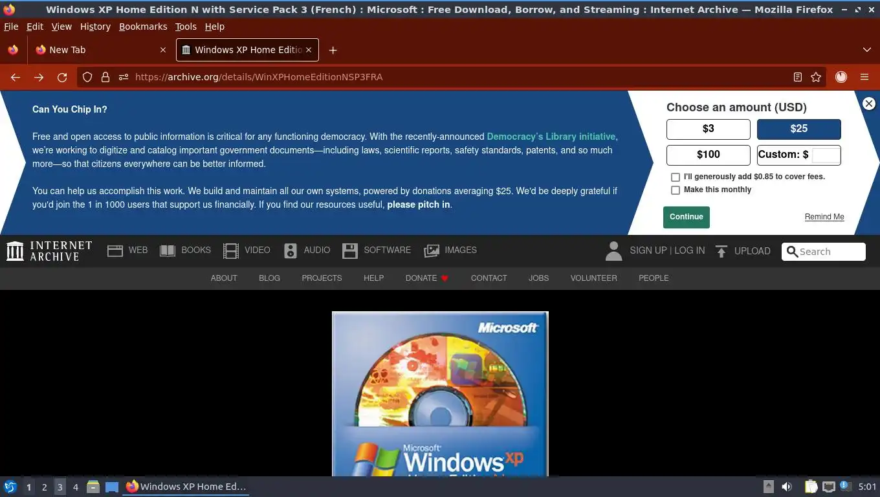The image size is (880, 497).
Task: Open the DONATE nav link
Action: pos(426,278)
